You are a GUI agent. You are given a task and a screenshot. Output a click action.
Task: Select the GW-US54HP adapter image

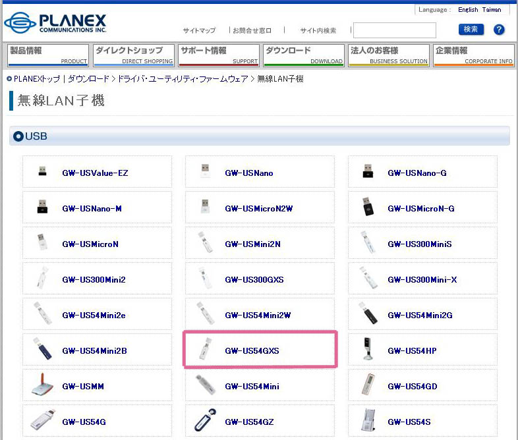tap(368, 348)
